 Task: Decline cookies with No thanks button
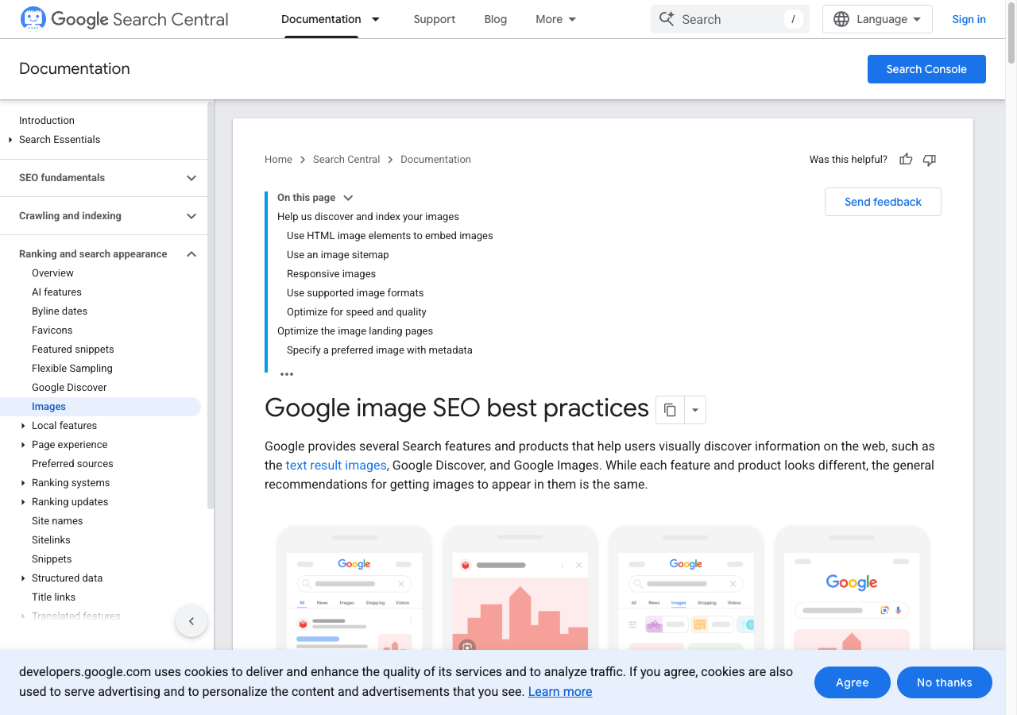(x=945, y=682)
